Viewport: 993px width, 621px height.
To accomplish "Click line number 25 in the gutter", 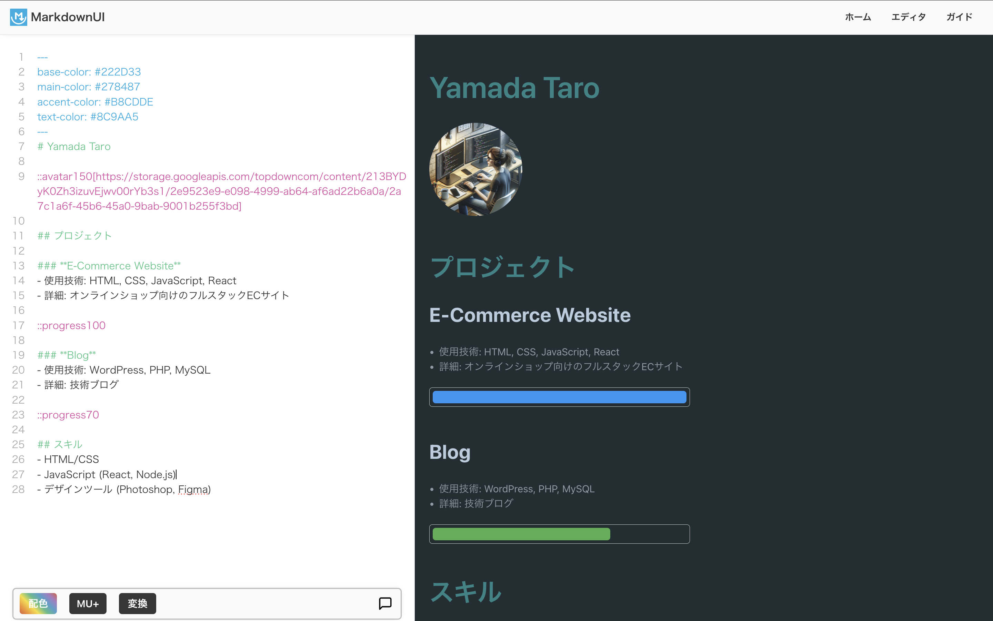I will (19, 444).
